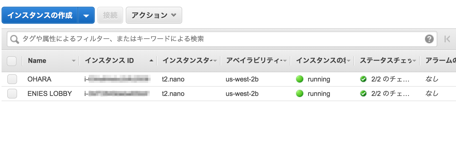Check the ENIES LOBBY instance checkbox

pos(12,94)
